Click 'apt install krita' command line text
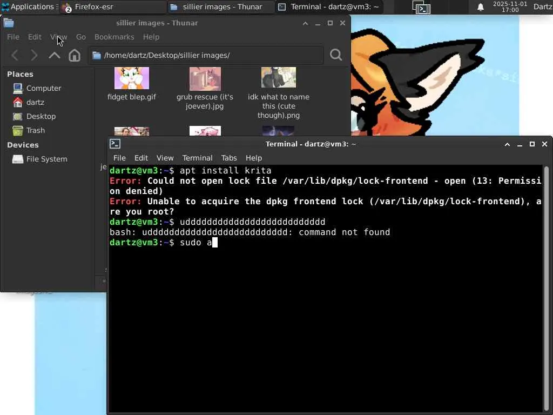 click(225, 170)
